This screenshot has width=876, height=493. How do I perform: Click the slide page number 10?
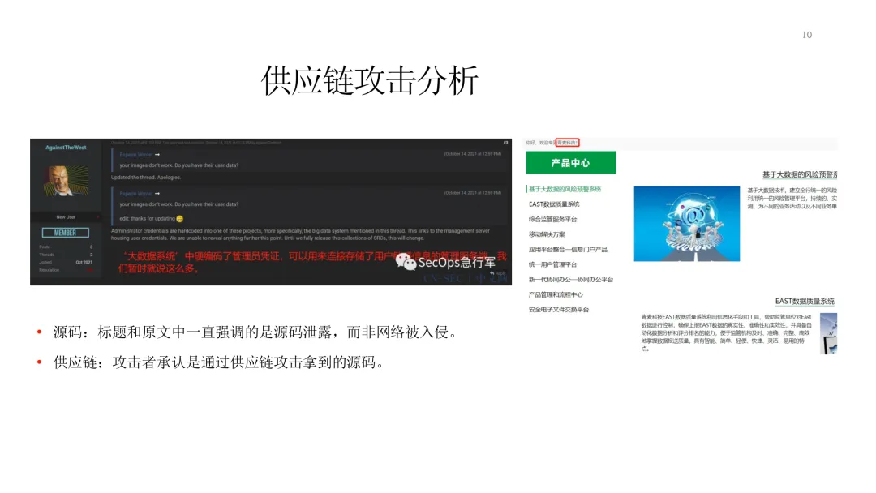(807, 35)
